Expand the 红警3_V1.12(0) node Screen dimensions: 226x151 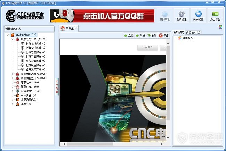13,83
